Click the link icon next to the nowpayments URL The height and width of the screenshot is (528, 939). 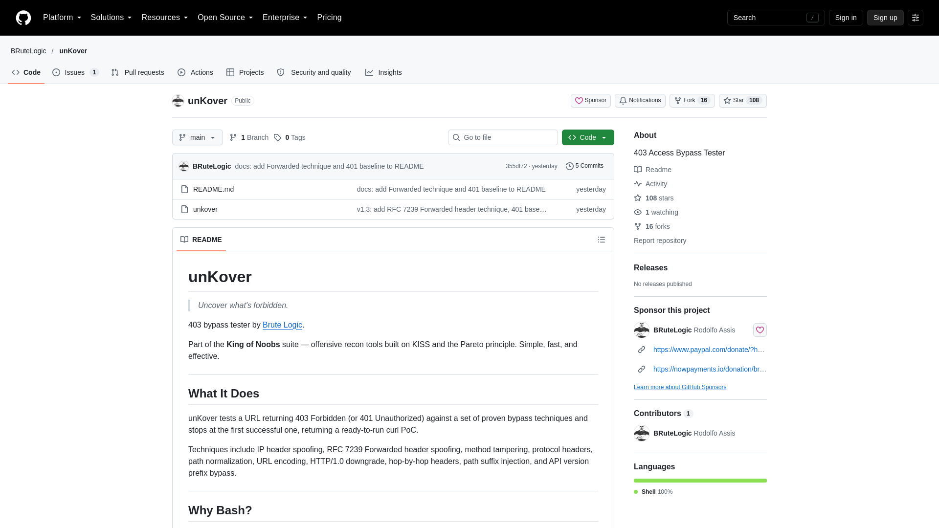tap(642, 369)
